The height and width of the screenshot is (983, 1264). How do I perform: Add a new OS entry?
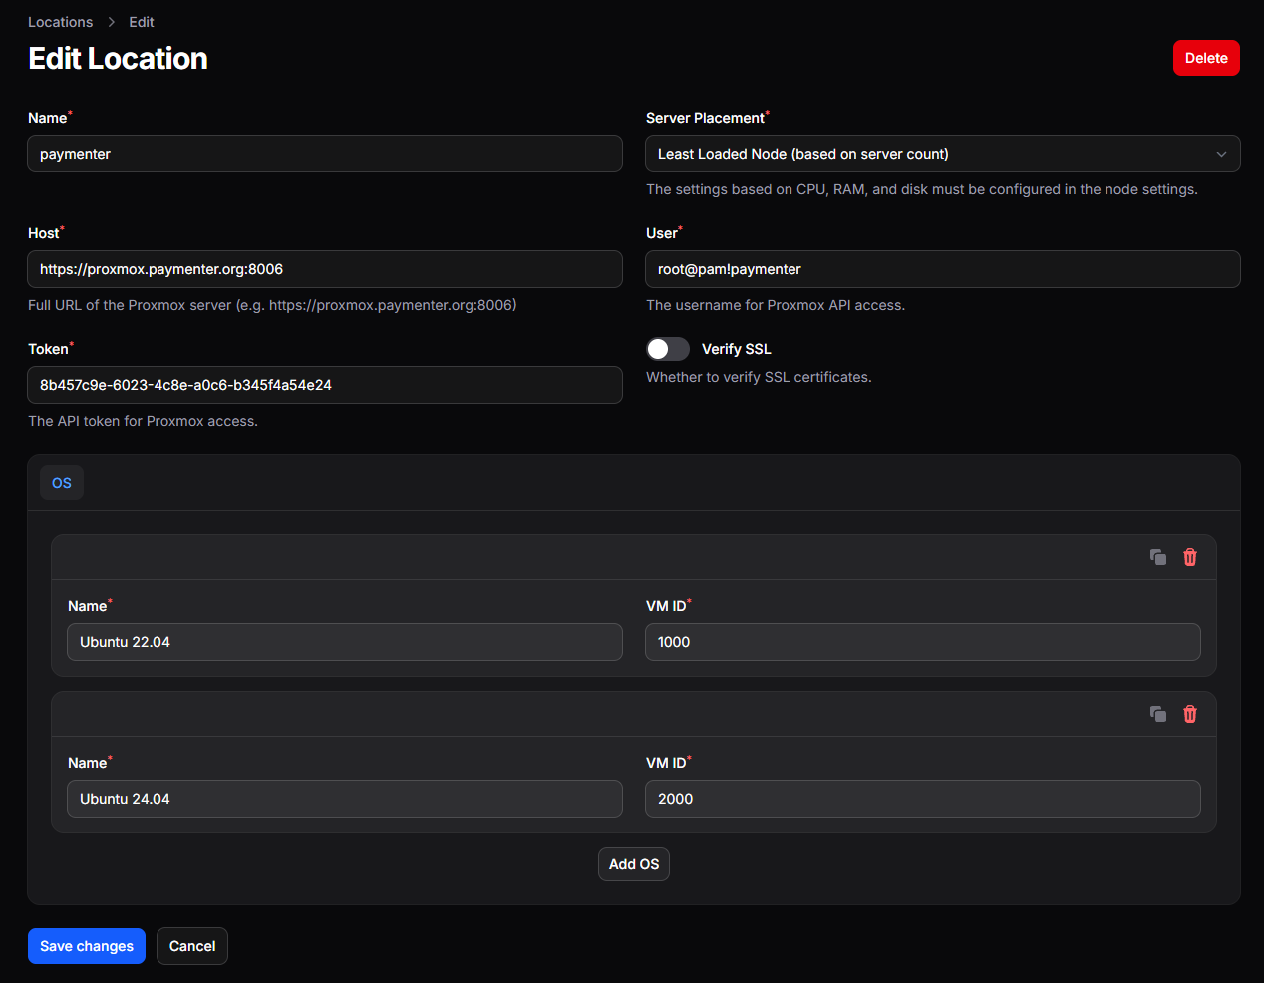[x=634, y=864]
